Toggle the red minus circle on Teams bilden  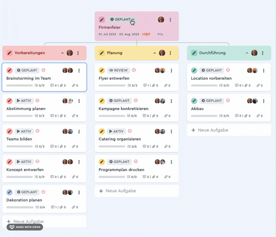point(37,131)
